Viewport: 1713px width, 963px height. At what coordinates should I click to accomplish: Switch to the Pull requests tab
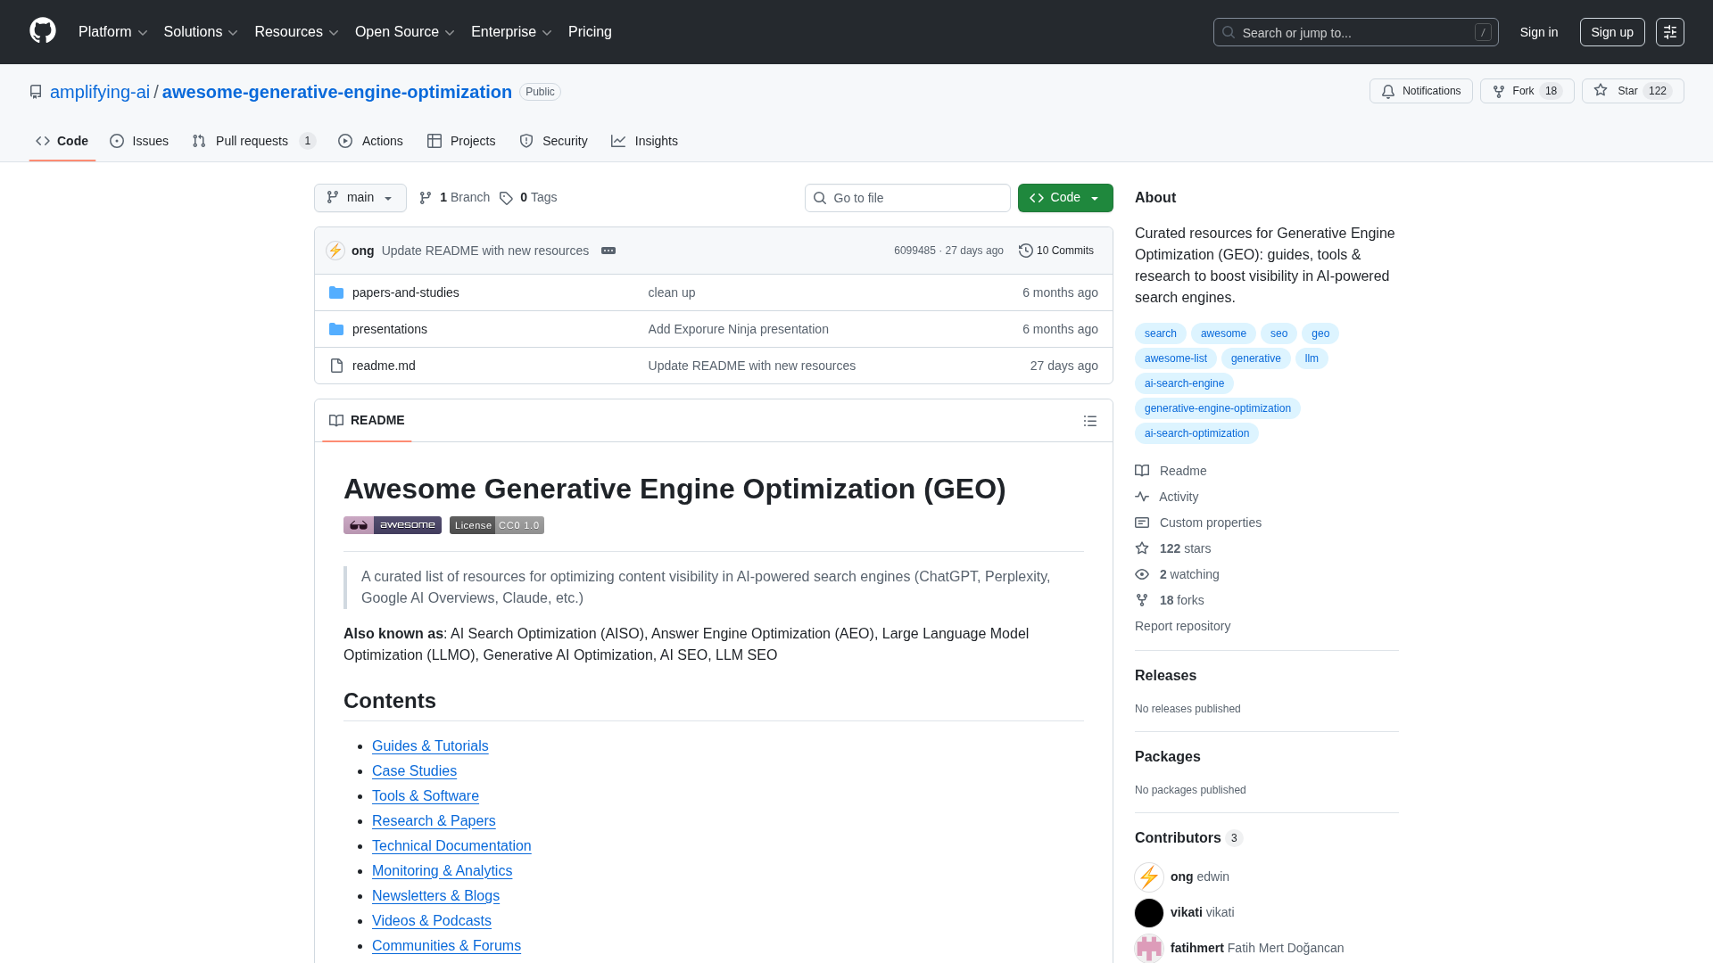coord(252,141)
